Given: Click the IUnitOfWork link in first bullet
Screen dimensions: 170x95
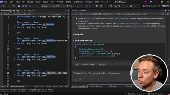Looking at the screenshot, I should [91, 18].
